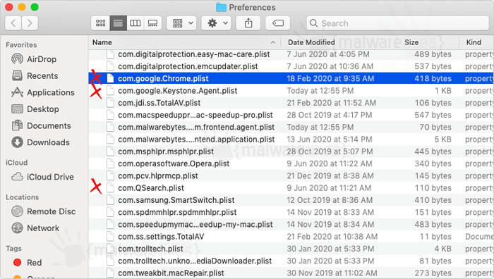
Task: Click date 9 Jun 2020 at 11:21 AM
Action: (x=329, y=188)
